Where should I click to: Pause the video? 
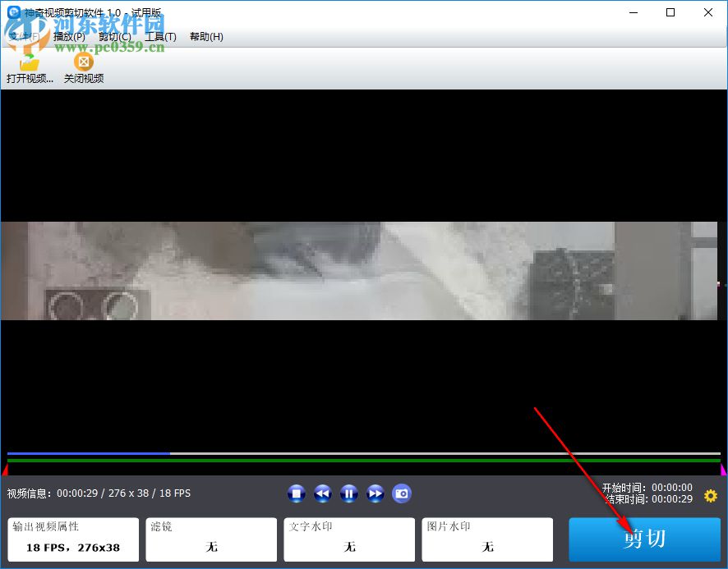coord(349,493)
